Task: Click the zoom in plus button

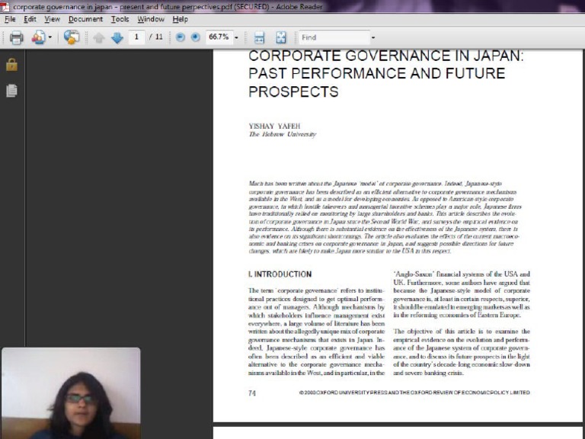Action: 195,37
